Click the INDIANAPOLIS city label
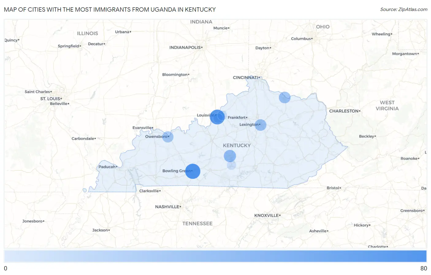The width and height of the screenshot is (431, 275). pos(185,47)
